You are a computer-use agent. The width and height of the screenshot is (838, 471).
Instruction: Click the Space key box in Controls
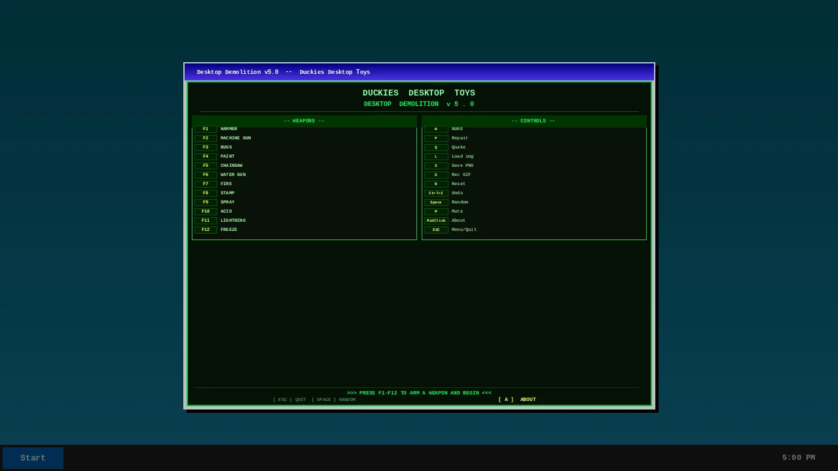pyautogui.click(x=436, y=202)
